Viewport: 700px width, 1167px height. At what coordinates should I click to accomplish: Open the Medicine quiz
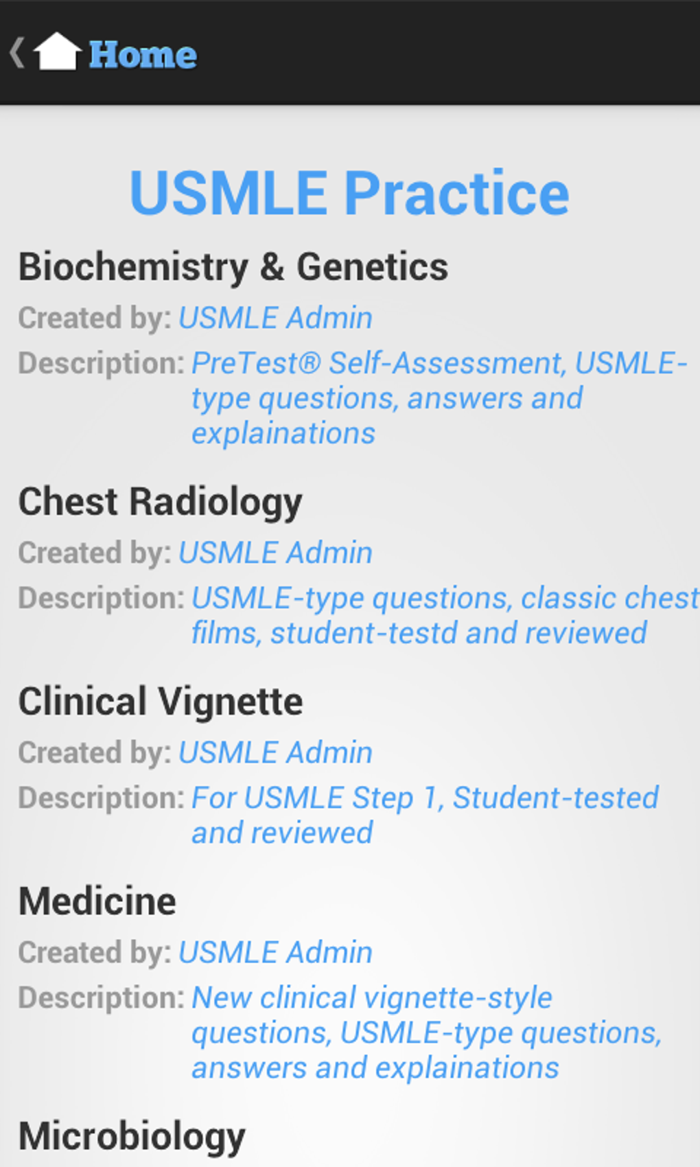coord(97,901)
